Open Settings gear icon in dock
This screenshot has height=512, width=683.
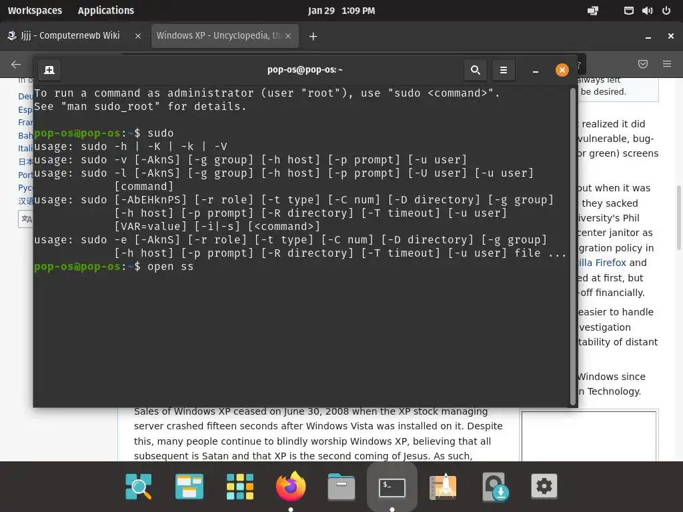click(544, 486)
